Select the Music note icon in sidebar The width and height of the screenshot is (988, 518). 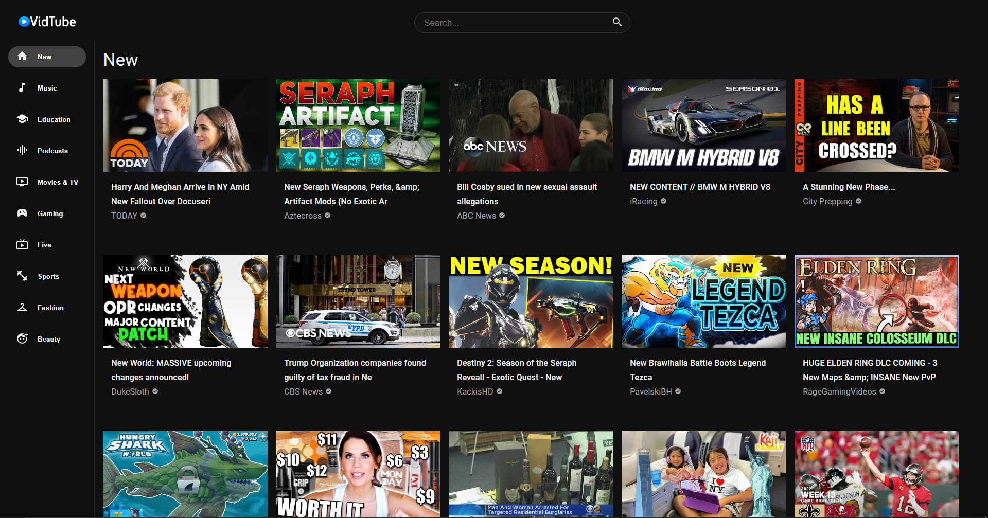22,88
